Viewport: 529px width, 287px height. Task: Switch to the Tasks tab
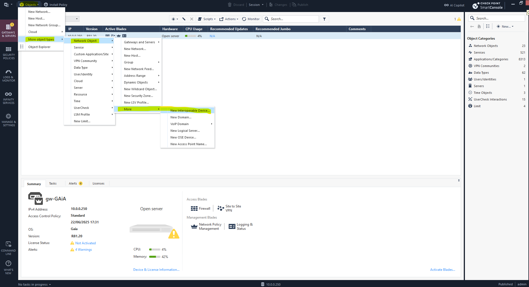(x=53, y=183)
